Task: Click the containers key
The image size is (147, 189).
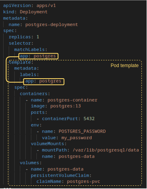Action: (x=34, y=94)
